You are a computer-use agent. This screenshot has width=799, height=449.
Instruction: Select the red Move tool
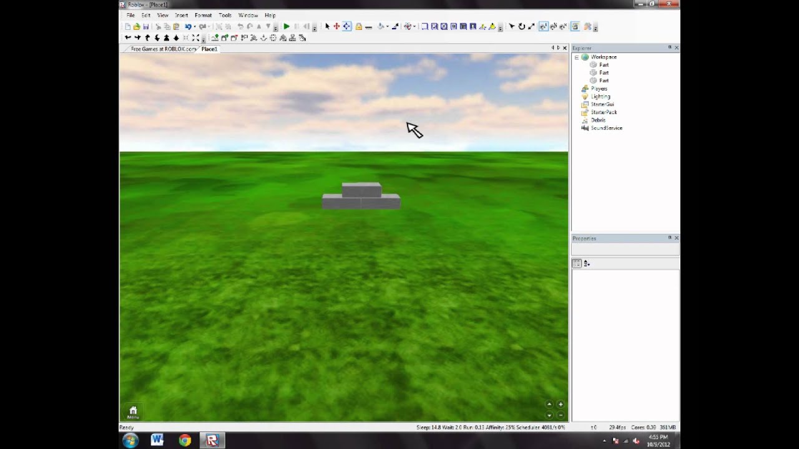(336, 27)
